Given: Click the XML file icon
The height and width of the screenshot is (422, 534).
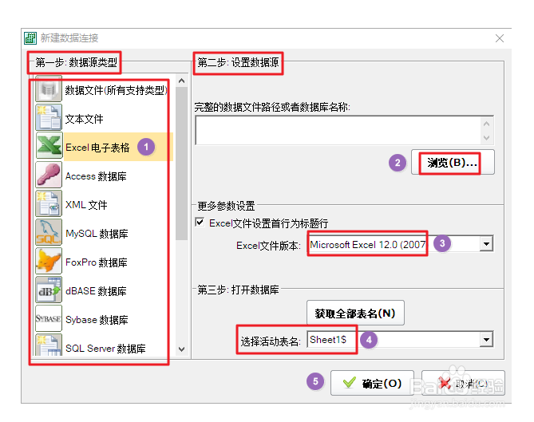Looking at the screenshot, I should click(x=49, y=203).
